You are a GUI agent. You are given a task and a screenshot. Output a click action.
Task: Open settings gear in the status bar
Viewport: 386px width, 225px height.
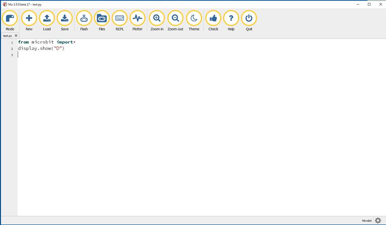(378, 221)
